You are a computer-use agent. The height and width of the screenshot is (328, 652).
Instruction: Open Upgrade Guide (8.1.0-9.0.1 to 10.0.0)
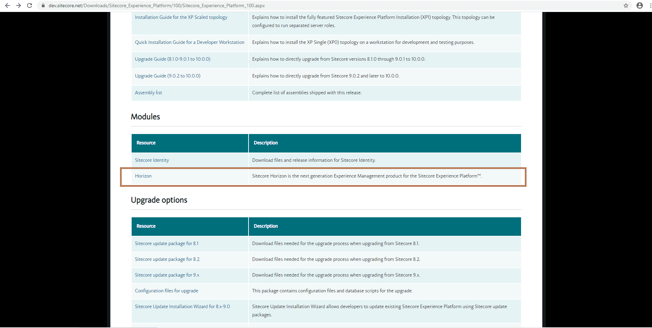[172, 59]
